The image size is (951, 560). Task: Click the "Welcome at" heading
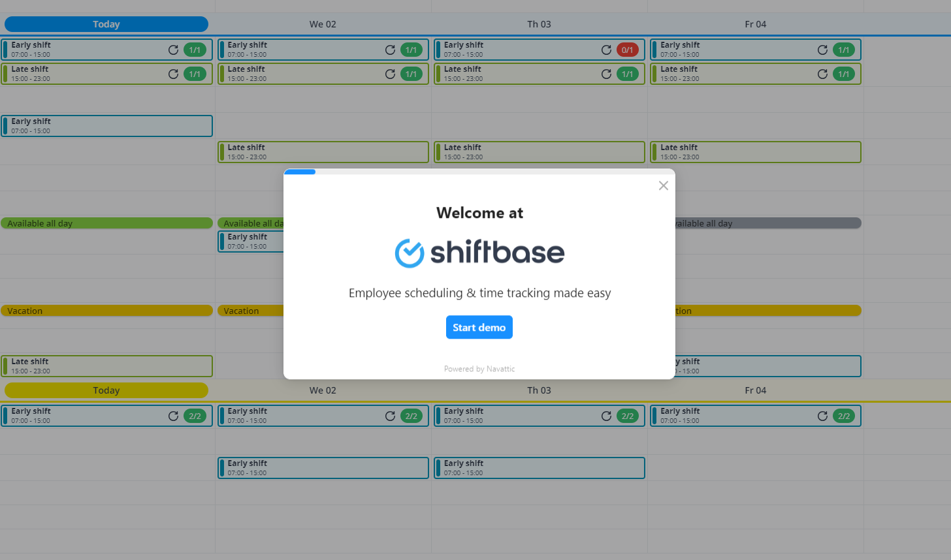pos(479,213)
